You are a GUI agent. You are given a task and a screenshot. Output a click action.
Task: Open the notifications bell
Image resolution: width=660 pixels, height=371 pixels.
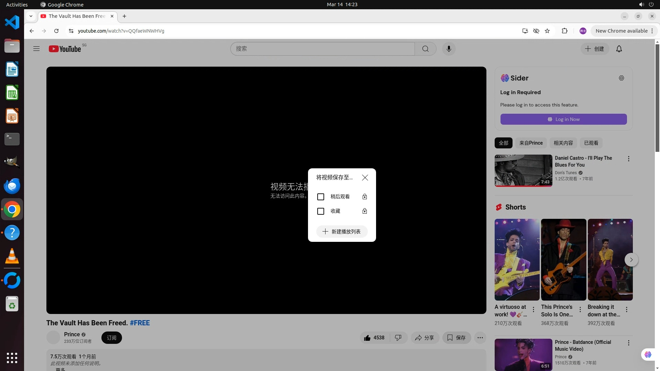(619, 49)
